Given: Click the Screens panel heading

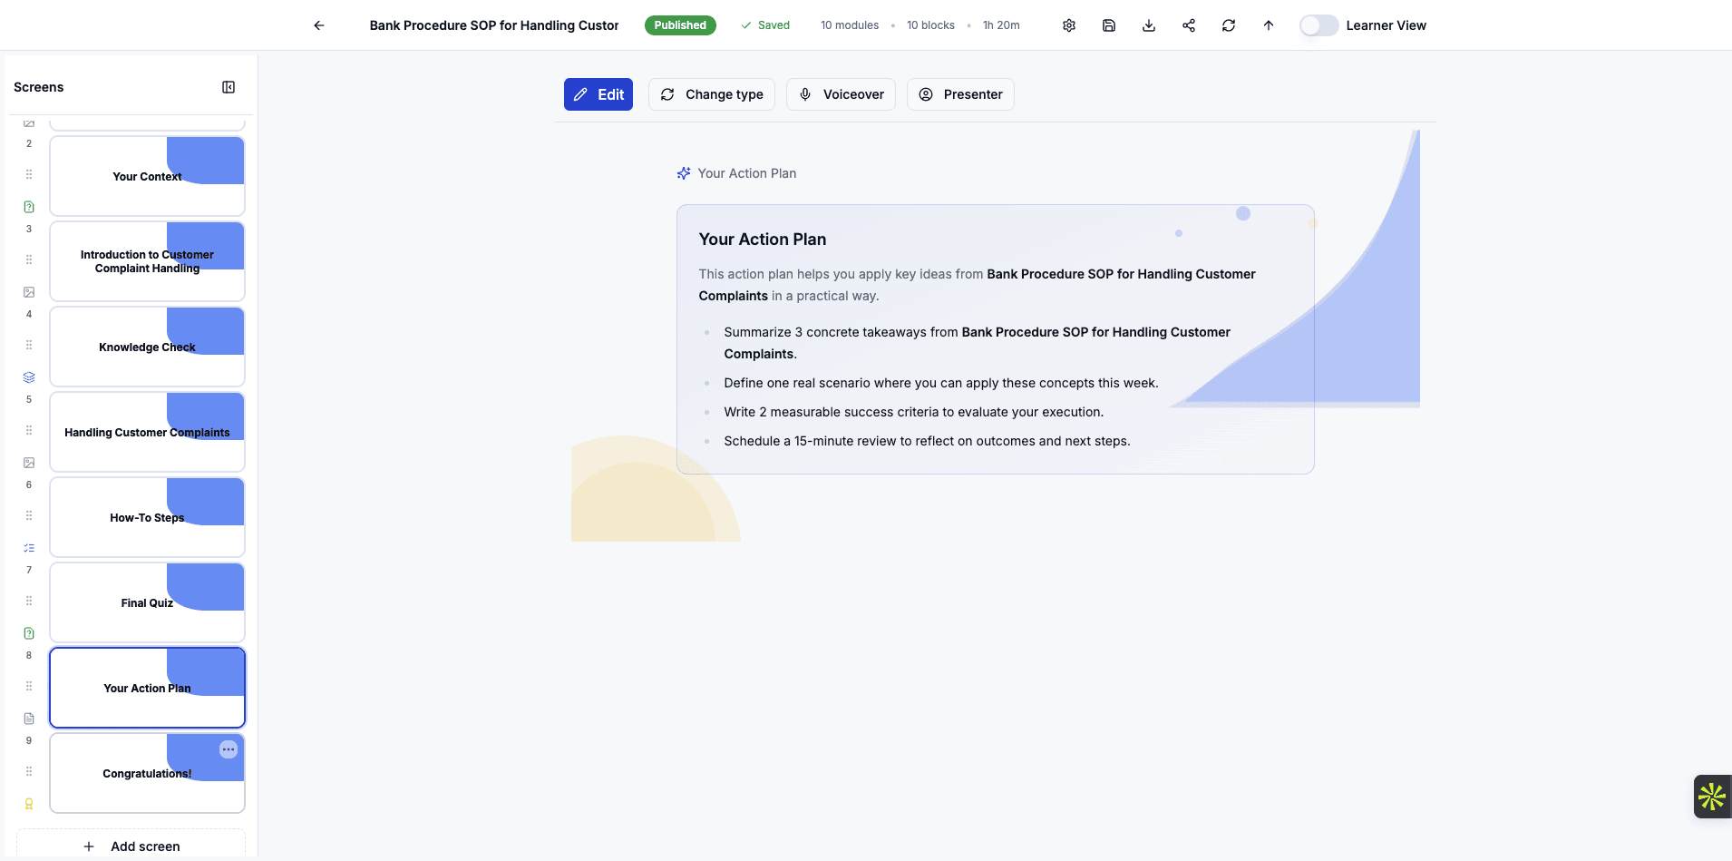Looking at the screenshot, I should [x=39, y=87].
